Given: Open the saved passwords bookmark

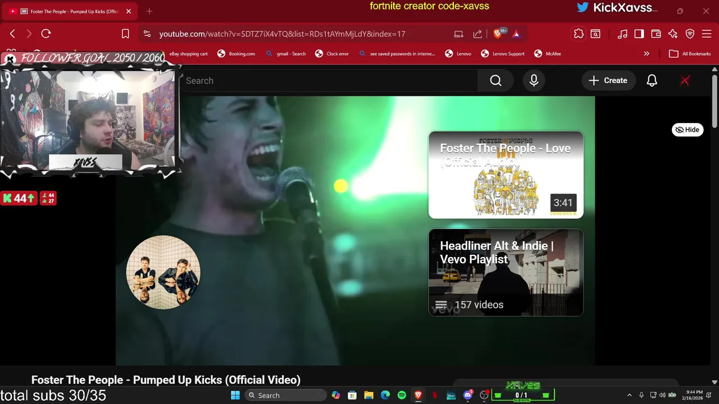Looking at the screenshot, I should (x=397, y=54).
